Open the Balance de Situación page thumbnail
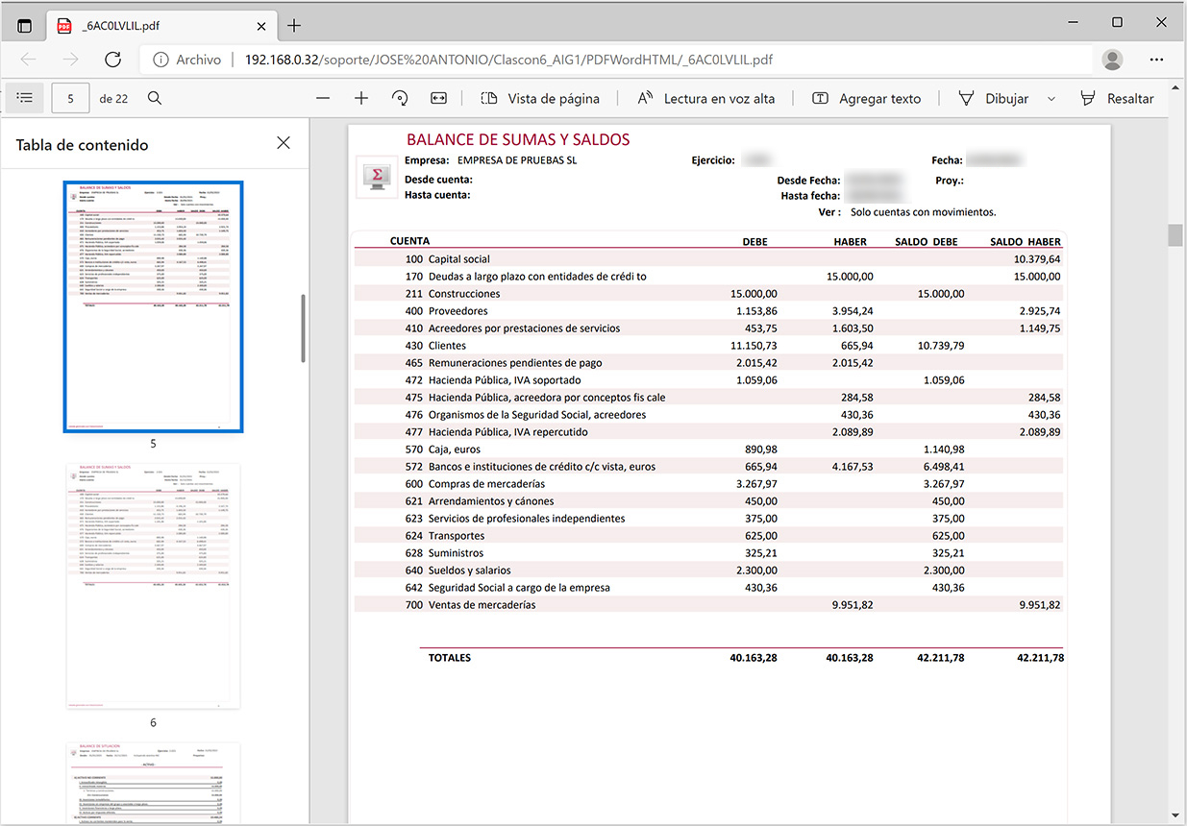 coord(153,782)
